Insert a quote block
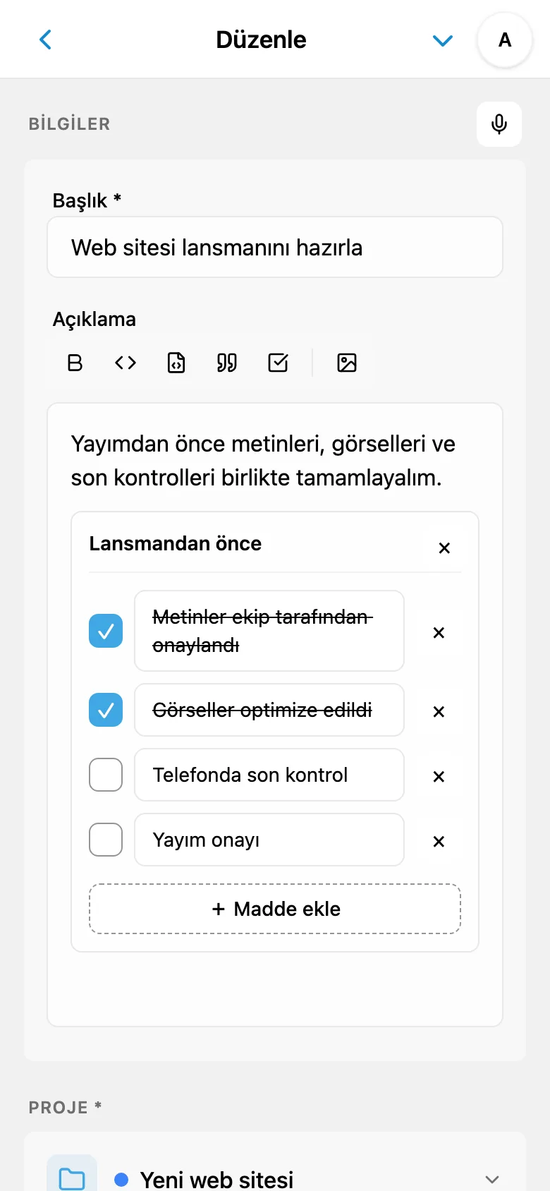The image size is (550, 1191). (x=227, y=363)
